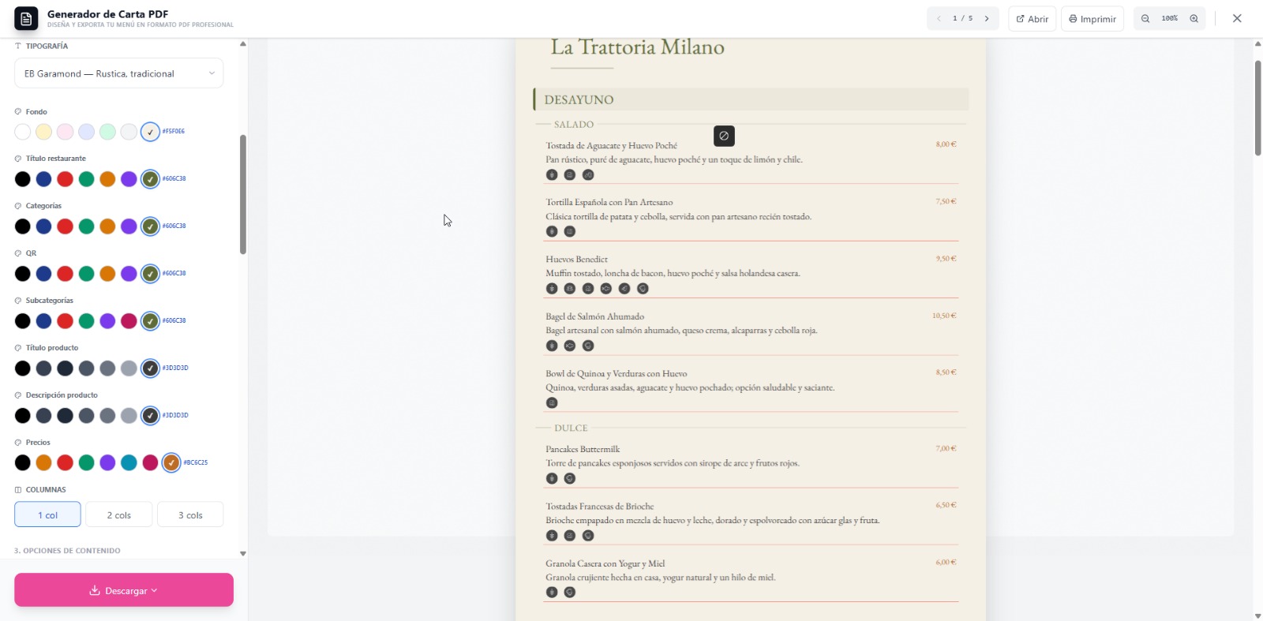Switch layout to 3 cols
1263x621 pixels.
190,515
